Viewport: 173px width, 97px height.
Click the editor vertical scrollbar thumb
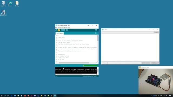pyautogui.click(x=98, y=39)
